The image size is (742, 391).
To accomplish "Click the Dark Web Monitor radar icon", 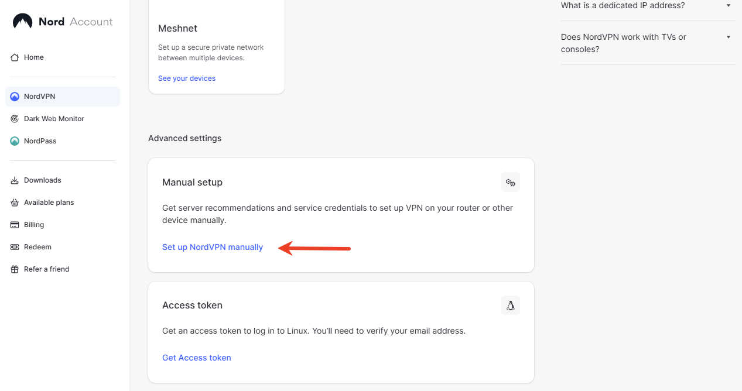I will click(15, 119).
